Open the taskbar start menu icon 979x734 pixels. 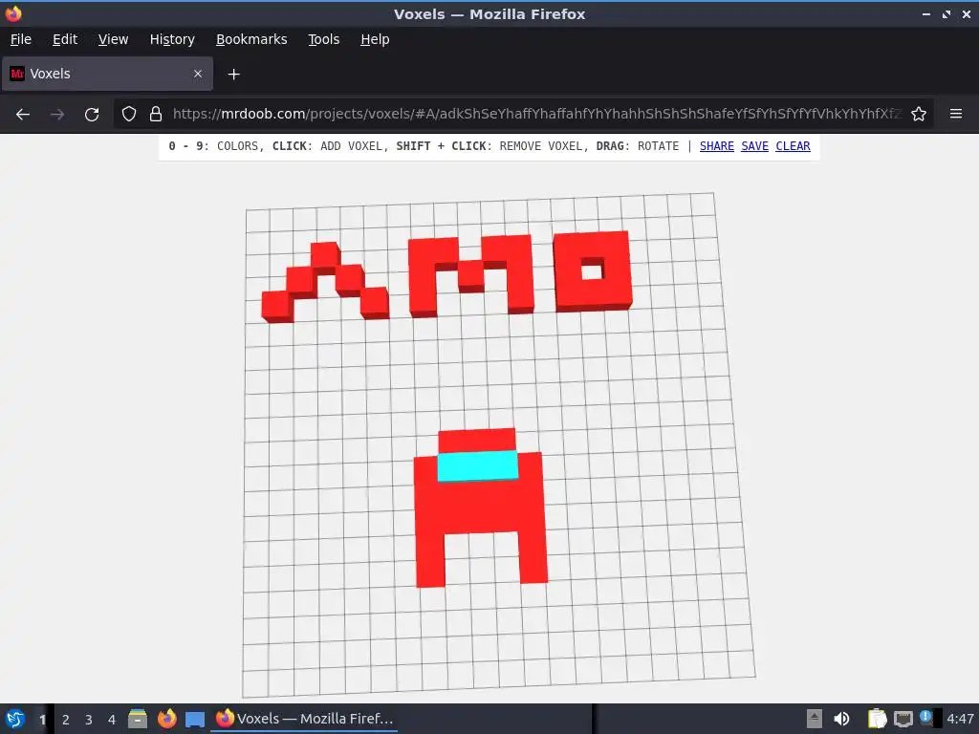[15, 719]
